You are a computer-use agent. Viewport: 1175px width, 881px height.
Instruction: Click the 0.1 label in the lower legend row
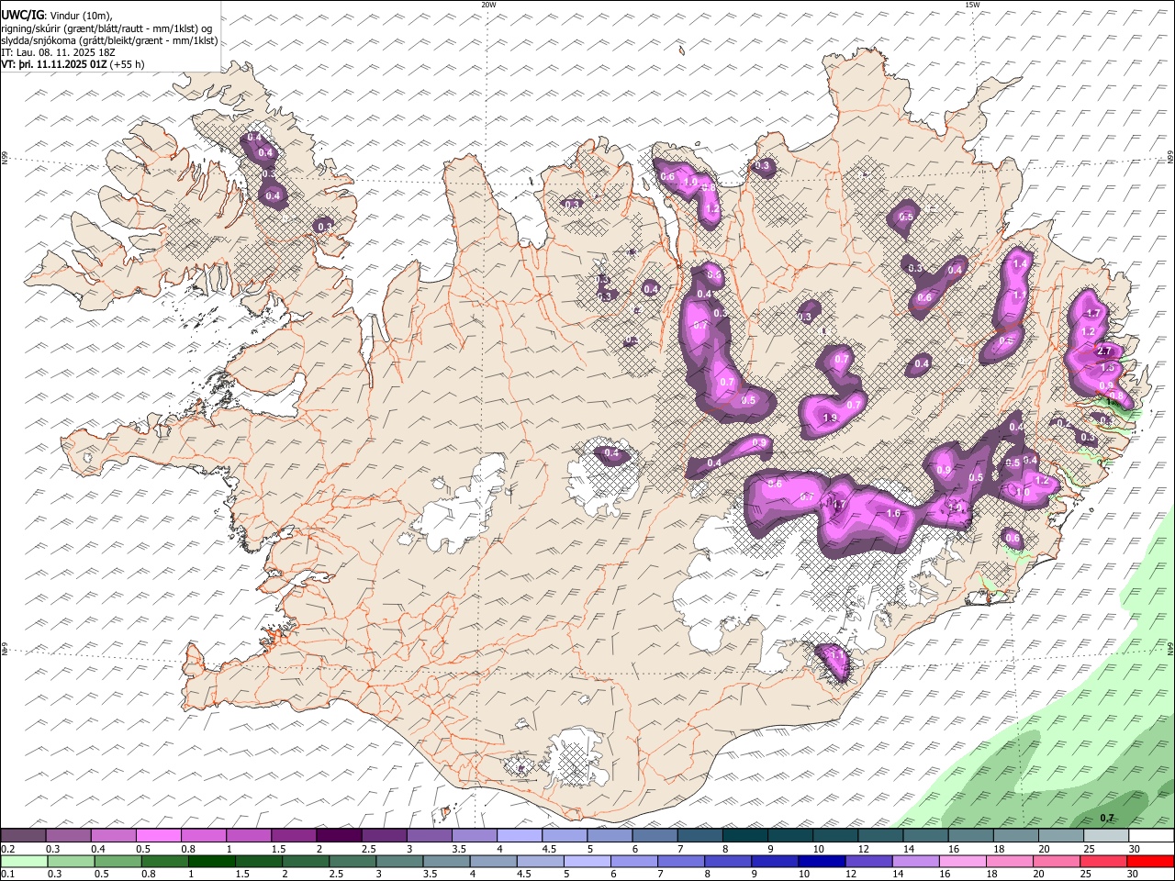tap(8, 874)
